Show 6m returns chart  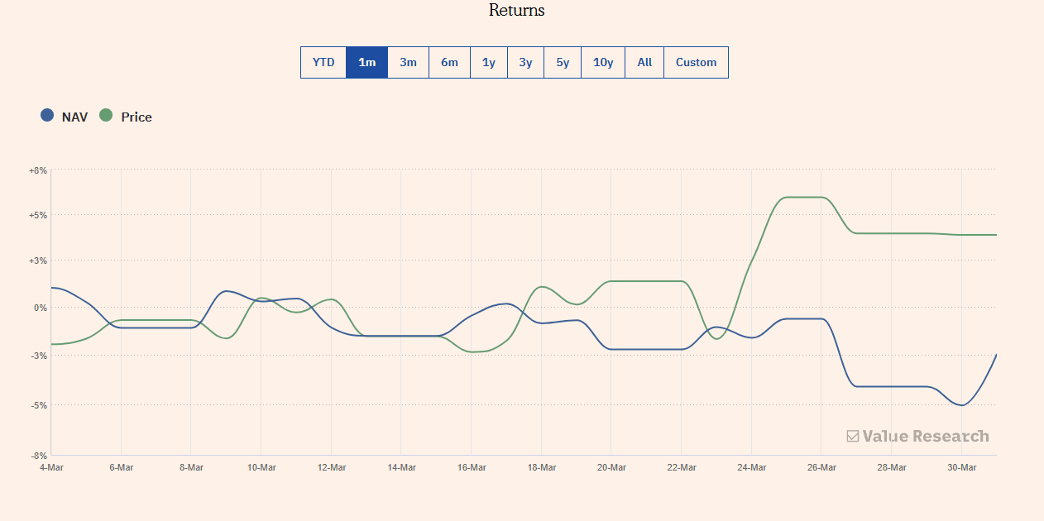click(449, 63)
